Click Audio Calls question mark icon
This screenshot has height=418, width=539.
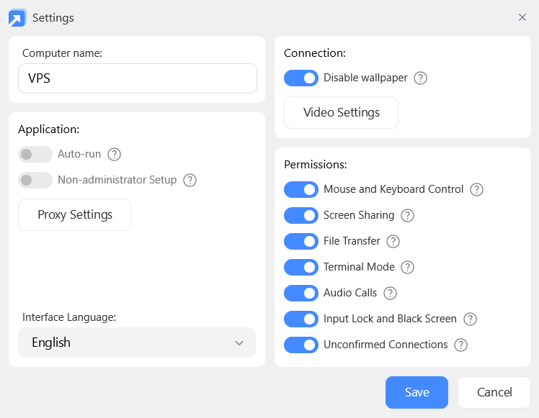[x=391, y=293]
